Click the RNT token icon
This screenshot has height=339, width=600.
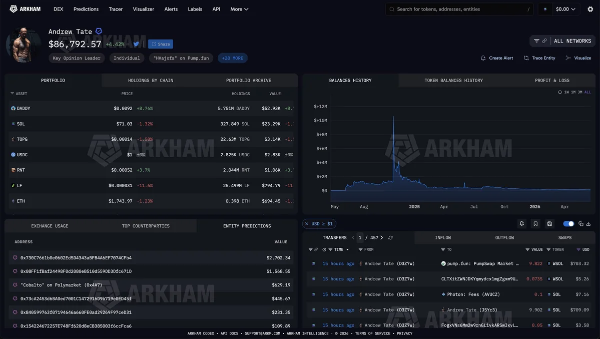[x=13, y=170]
